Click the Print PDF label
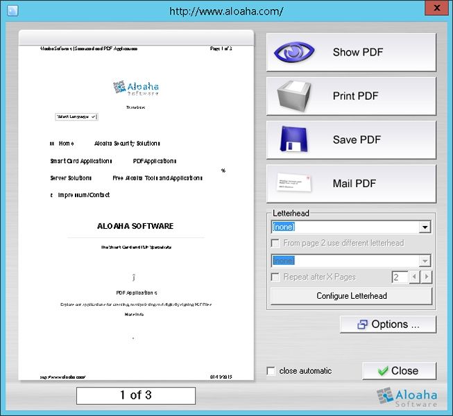The image size is (453, 416). point(356,96)
